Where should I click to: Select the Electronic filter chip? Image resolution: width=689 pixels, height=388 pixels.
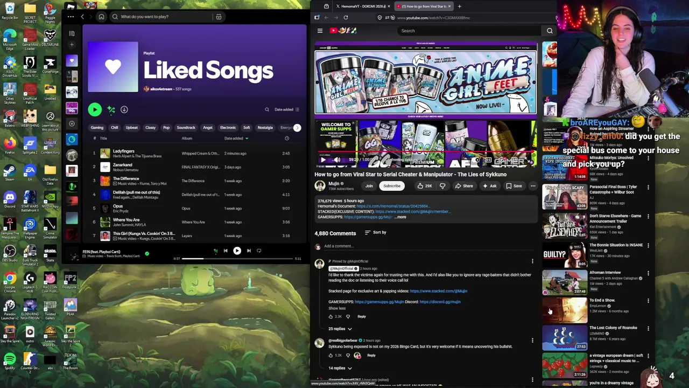tap(228, 128)
